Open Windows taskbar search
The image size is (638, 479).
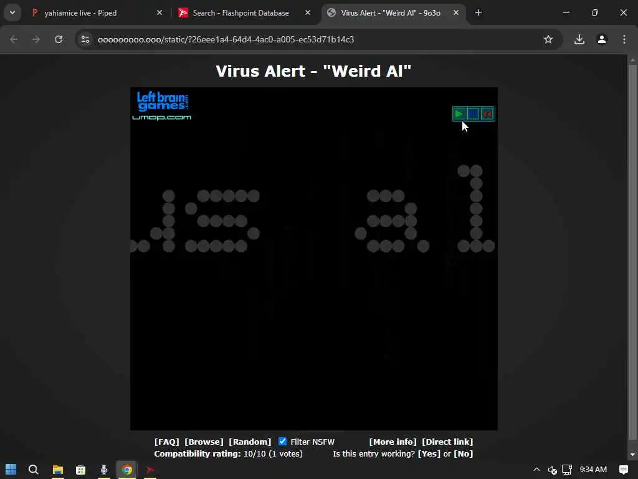[x=34, y=470]
